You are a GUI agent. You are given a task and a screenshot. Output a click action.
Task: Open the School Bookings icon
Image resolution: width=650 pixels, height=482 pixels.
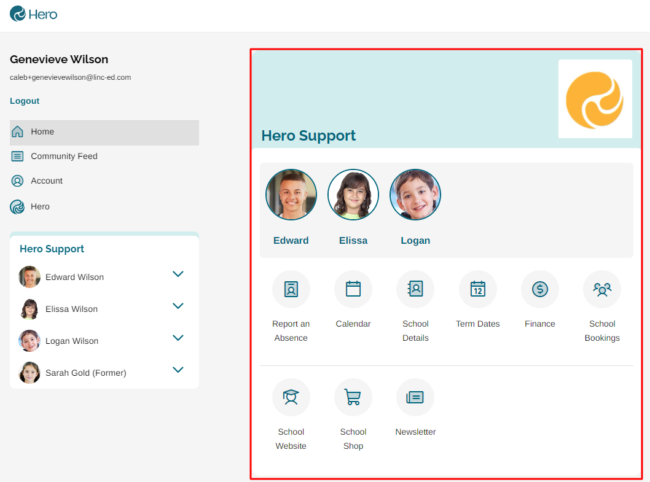pyautogui.click(x=602, y=289)
